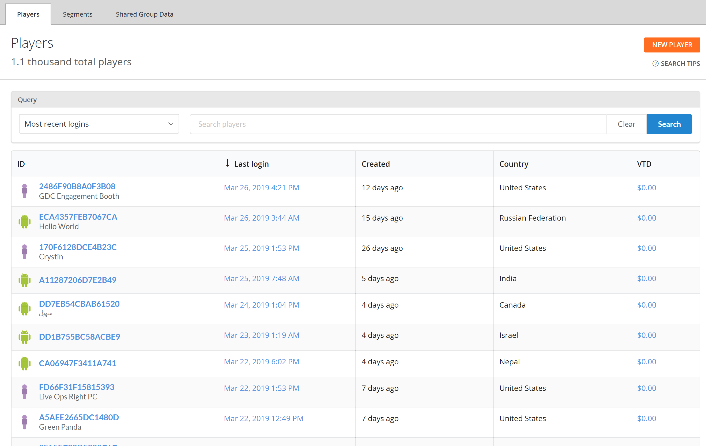The image size is (709, 446).
Task: Click the Android icon for A11287206D7E2B49
Action: (x=25, y=279)
